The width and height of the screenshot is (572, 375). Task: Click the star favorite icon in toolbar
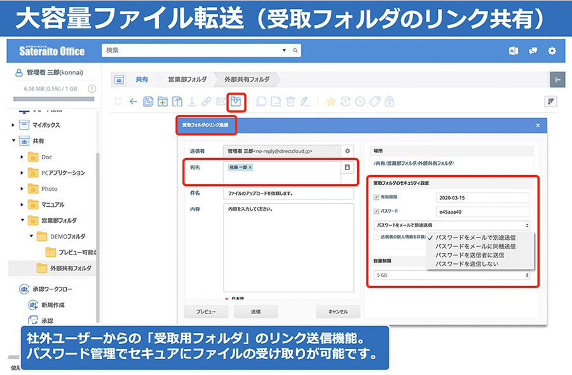click(330, 102)
